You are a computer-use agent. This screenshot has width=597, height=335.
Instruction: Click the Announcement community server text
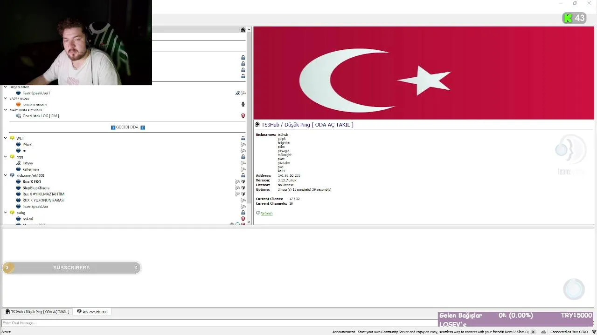430,332
